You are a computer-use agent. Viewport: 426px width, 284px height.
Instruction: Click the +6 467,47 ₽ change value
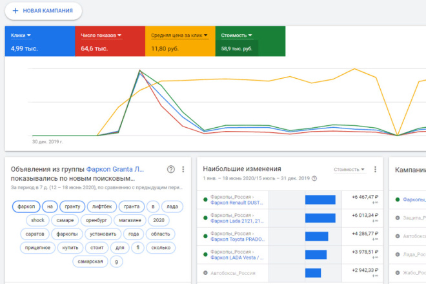click(365, 197)
